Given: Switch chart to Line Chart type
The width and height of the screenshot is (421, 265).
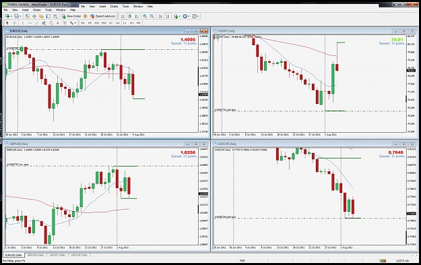Looking at the screenshot, I should click(137, 16).
